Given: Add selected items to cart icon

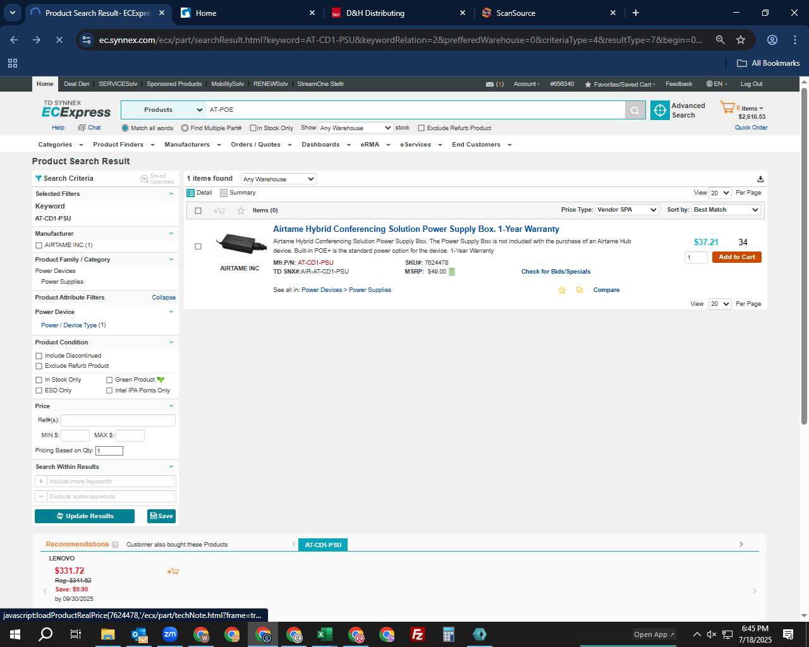Looking at the screenshot, I should [x=219, y=210].
